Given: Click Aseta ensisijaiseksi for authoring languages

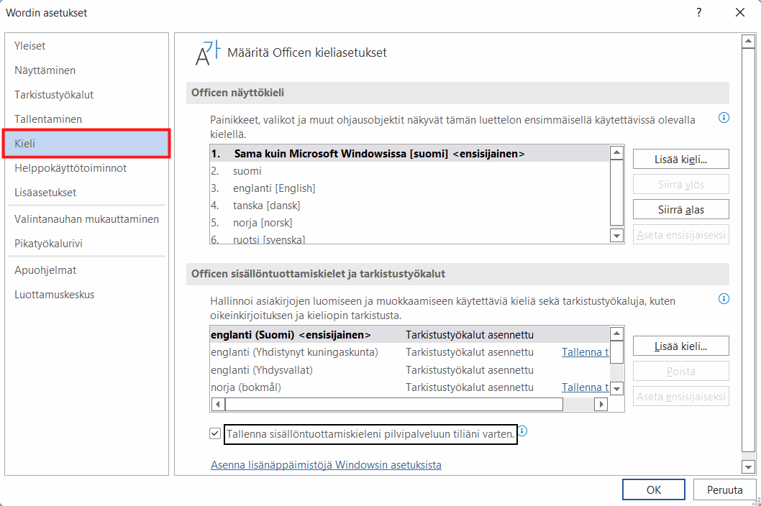Looking at the screenshot, I should click(x=681, y=397).
